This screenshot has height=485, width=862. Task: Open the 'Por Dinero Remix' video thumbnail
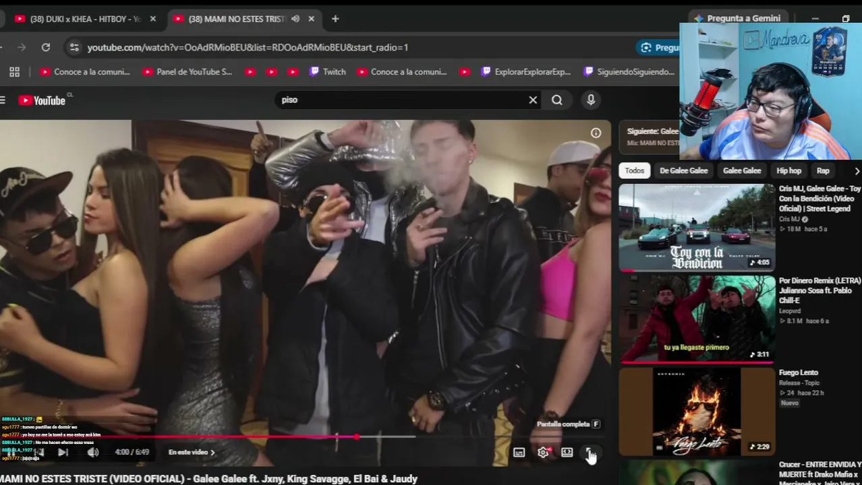coord(697,318)
